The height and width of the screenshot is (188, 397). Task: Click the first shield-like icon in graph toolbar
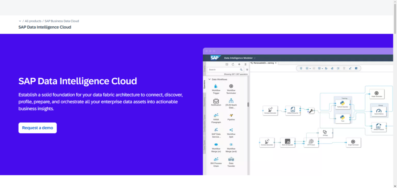[301, 68]
